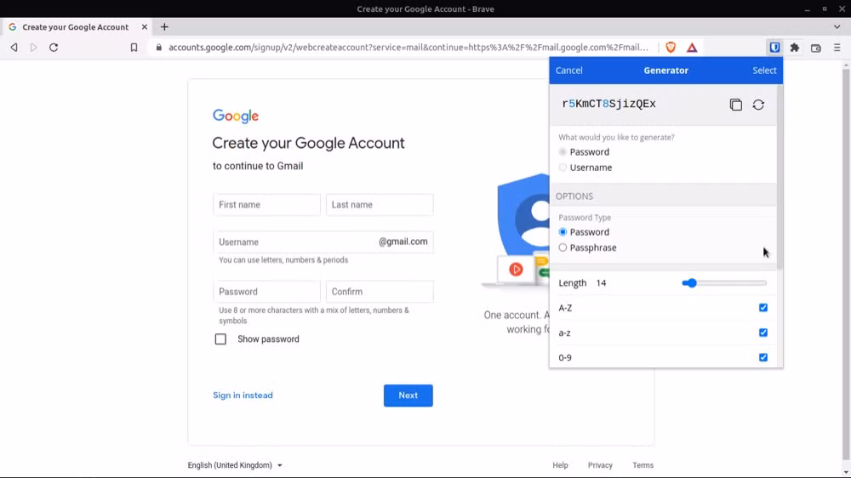Open a new browser tab
Screen dimensions: 851x478
pyautogui.click(x=164, y=27)
